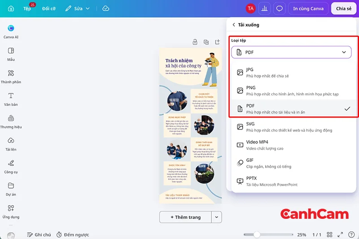
Task: Select the PDF file type option
Action: [293, 109]
